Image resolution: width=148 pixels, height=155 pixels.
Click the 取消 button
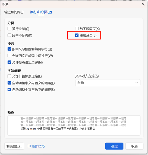coord(134,146)
